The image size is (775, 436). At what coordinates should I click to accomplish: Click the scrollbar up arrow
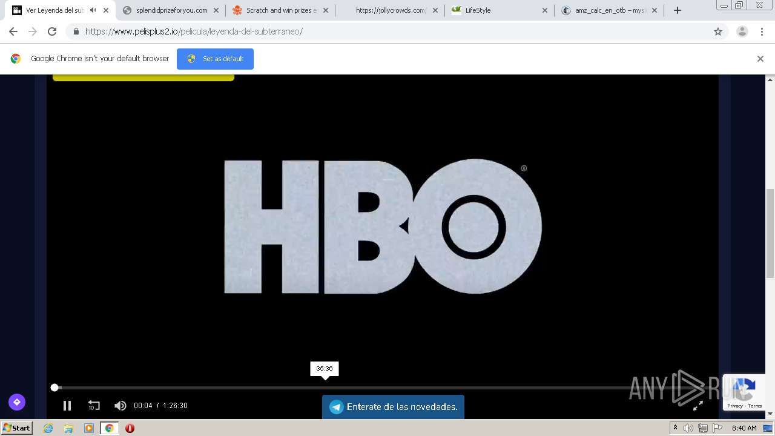770,79
